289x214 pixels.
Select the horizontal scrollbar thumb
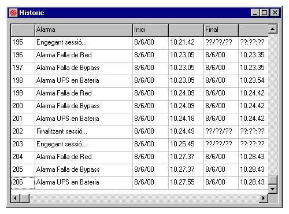coord(25,198)
